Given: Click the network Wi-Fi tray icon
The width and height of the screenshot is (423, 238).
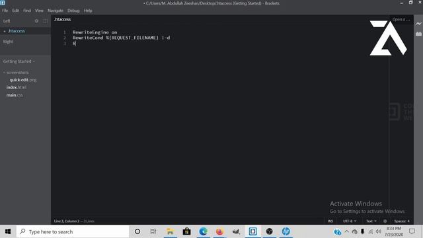Looking at the screenshot, I should pos(370,232).
